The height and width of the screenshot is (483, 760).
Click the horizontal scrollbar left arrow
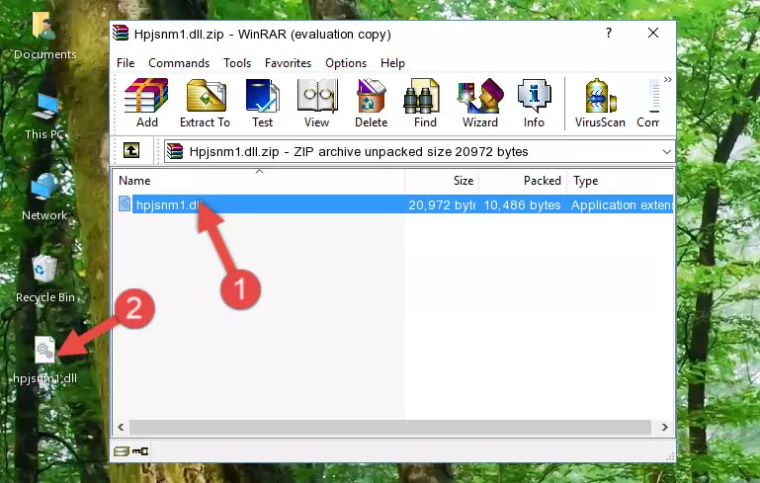pyautogui.click(x=121, y=428)
